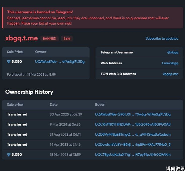Open buyer UQDBVyMNIgE8TmgQ address link

(133, 135)
